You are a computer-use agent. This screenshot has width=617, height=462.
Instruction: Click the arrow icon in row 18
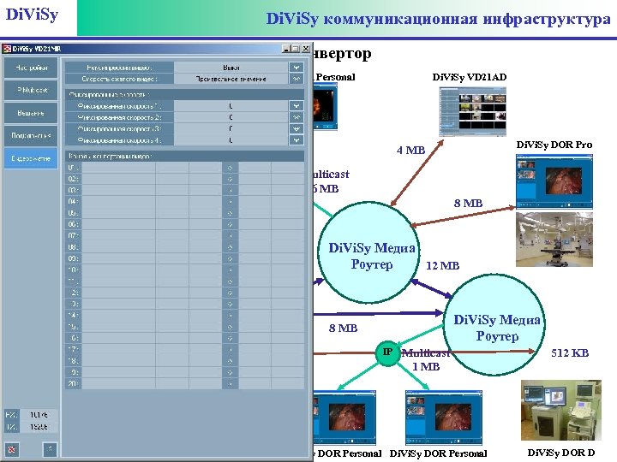point(231,361)
